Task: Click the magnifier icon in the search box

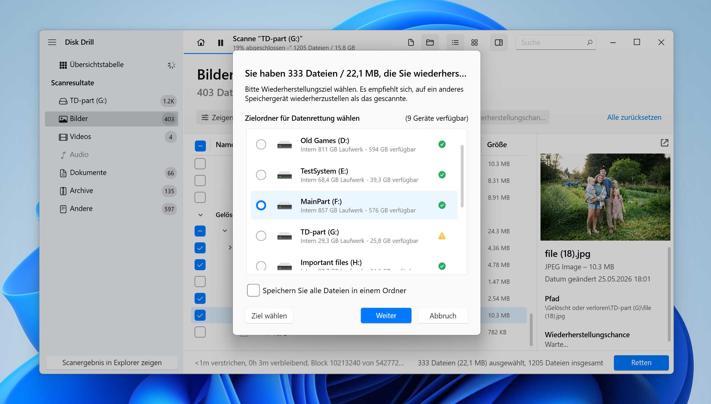Action: (x=590, y=42)
